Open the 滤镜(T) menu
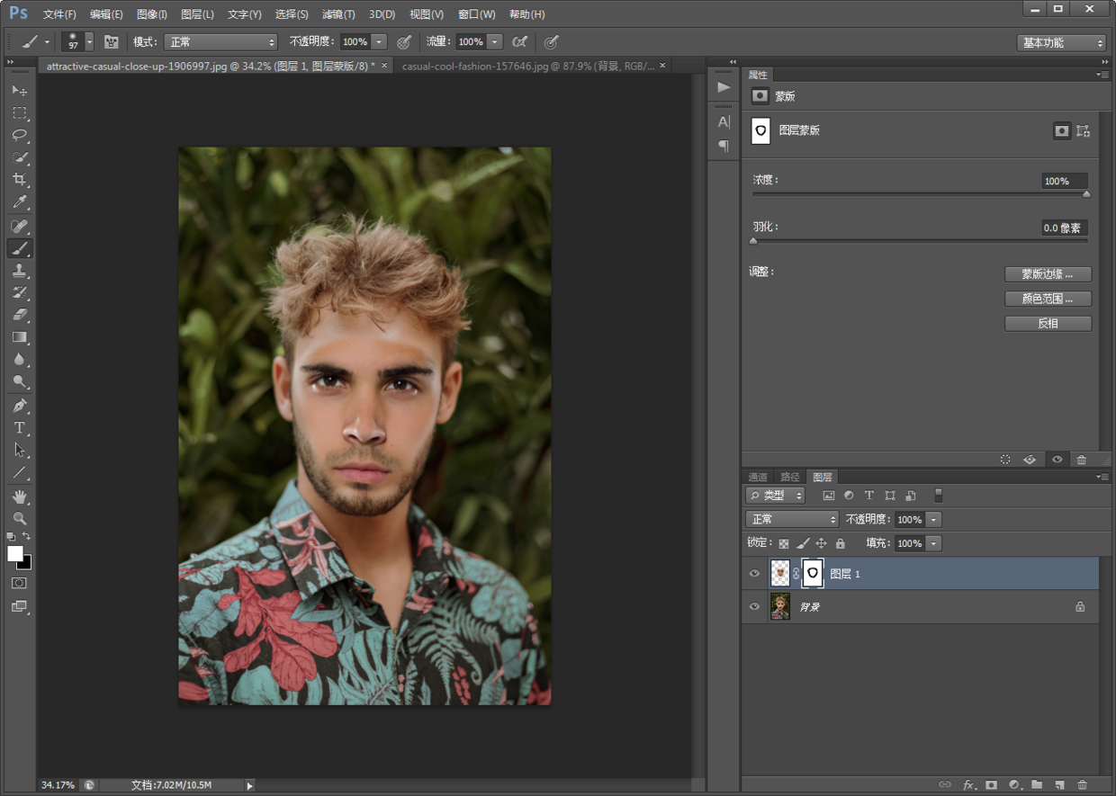Screen dimensions: 1116x796 pyautogui.click(x=338, y=14)
